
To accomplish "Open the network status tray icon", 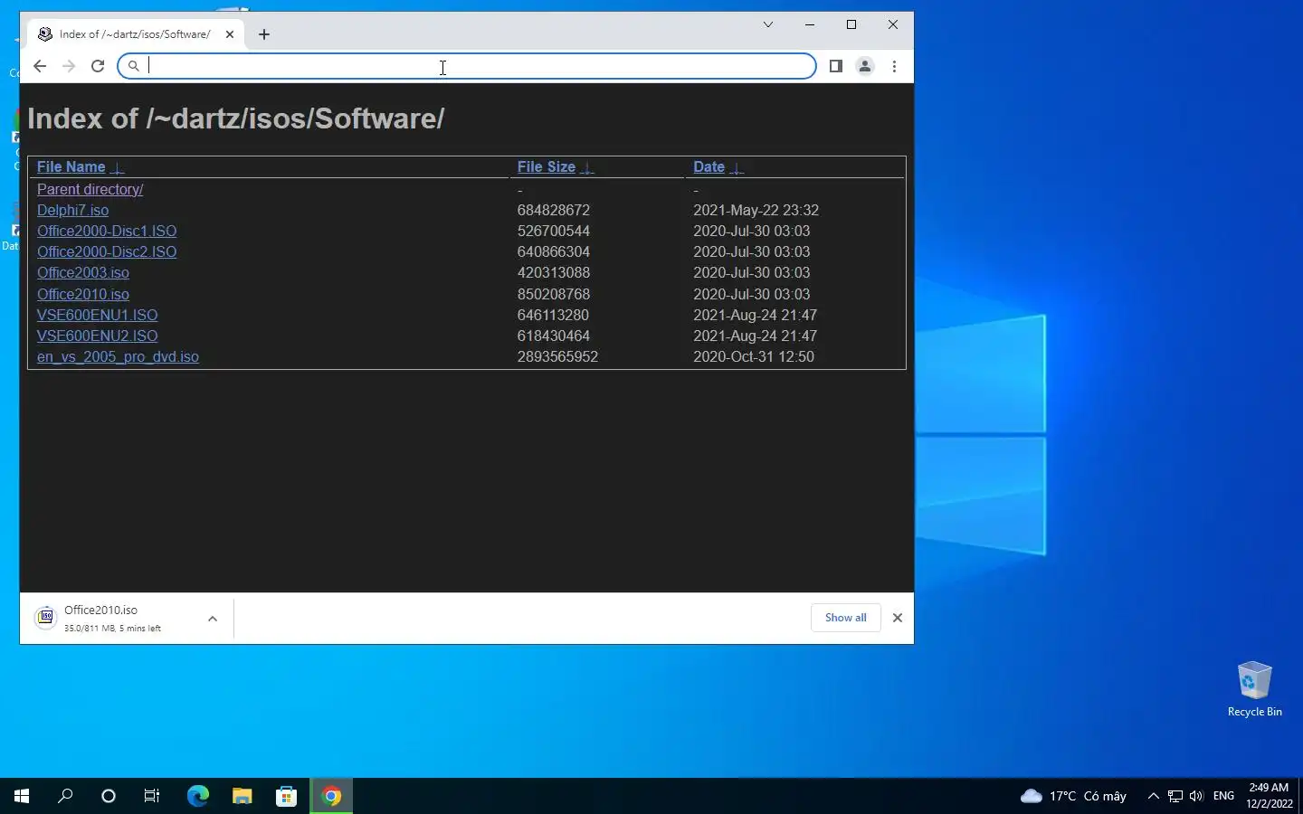I will (1175, 796).
